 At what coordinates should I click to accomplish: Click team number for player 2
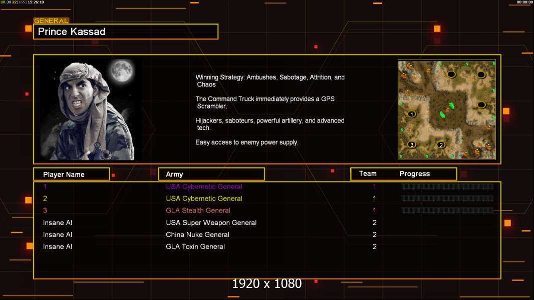pos(374,198)
